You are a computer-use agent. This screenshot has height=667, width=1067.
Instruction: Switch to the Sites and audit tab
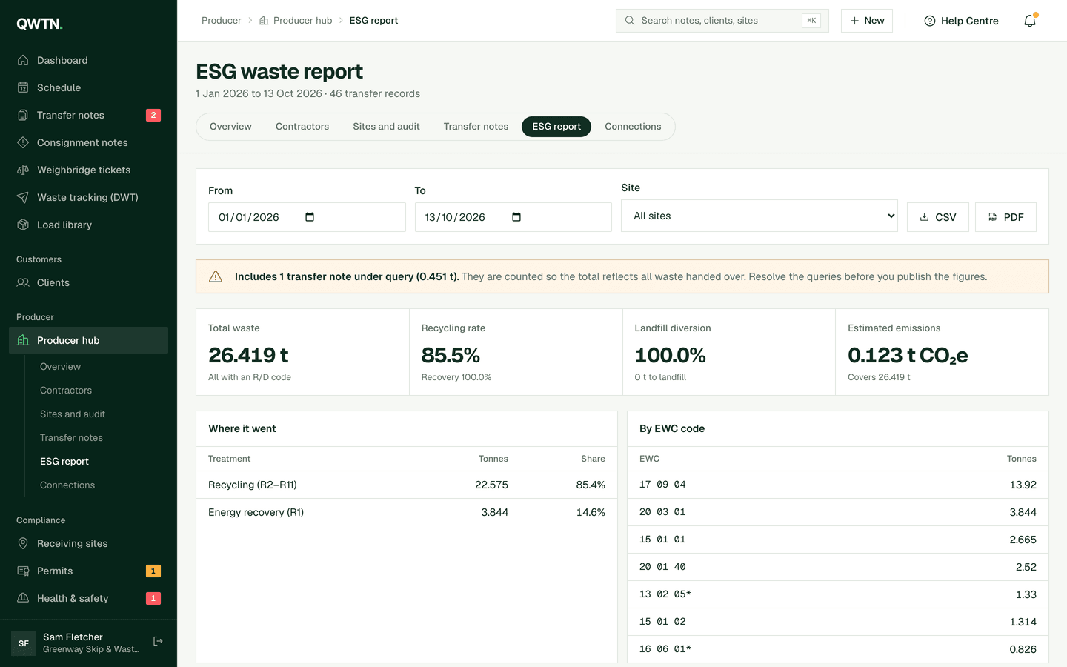[386, 127]
